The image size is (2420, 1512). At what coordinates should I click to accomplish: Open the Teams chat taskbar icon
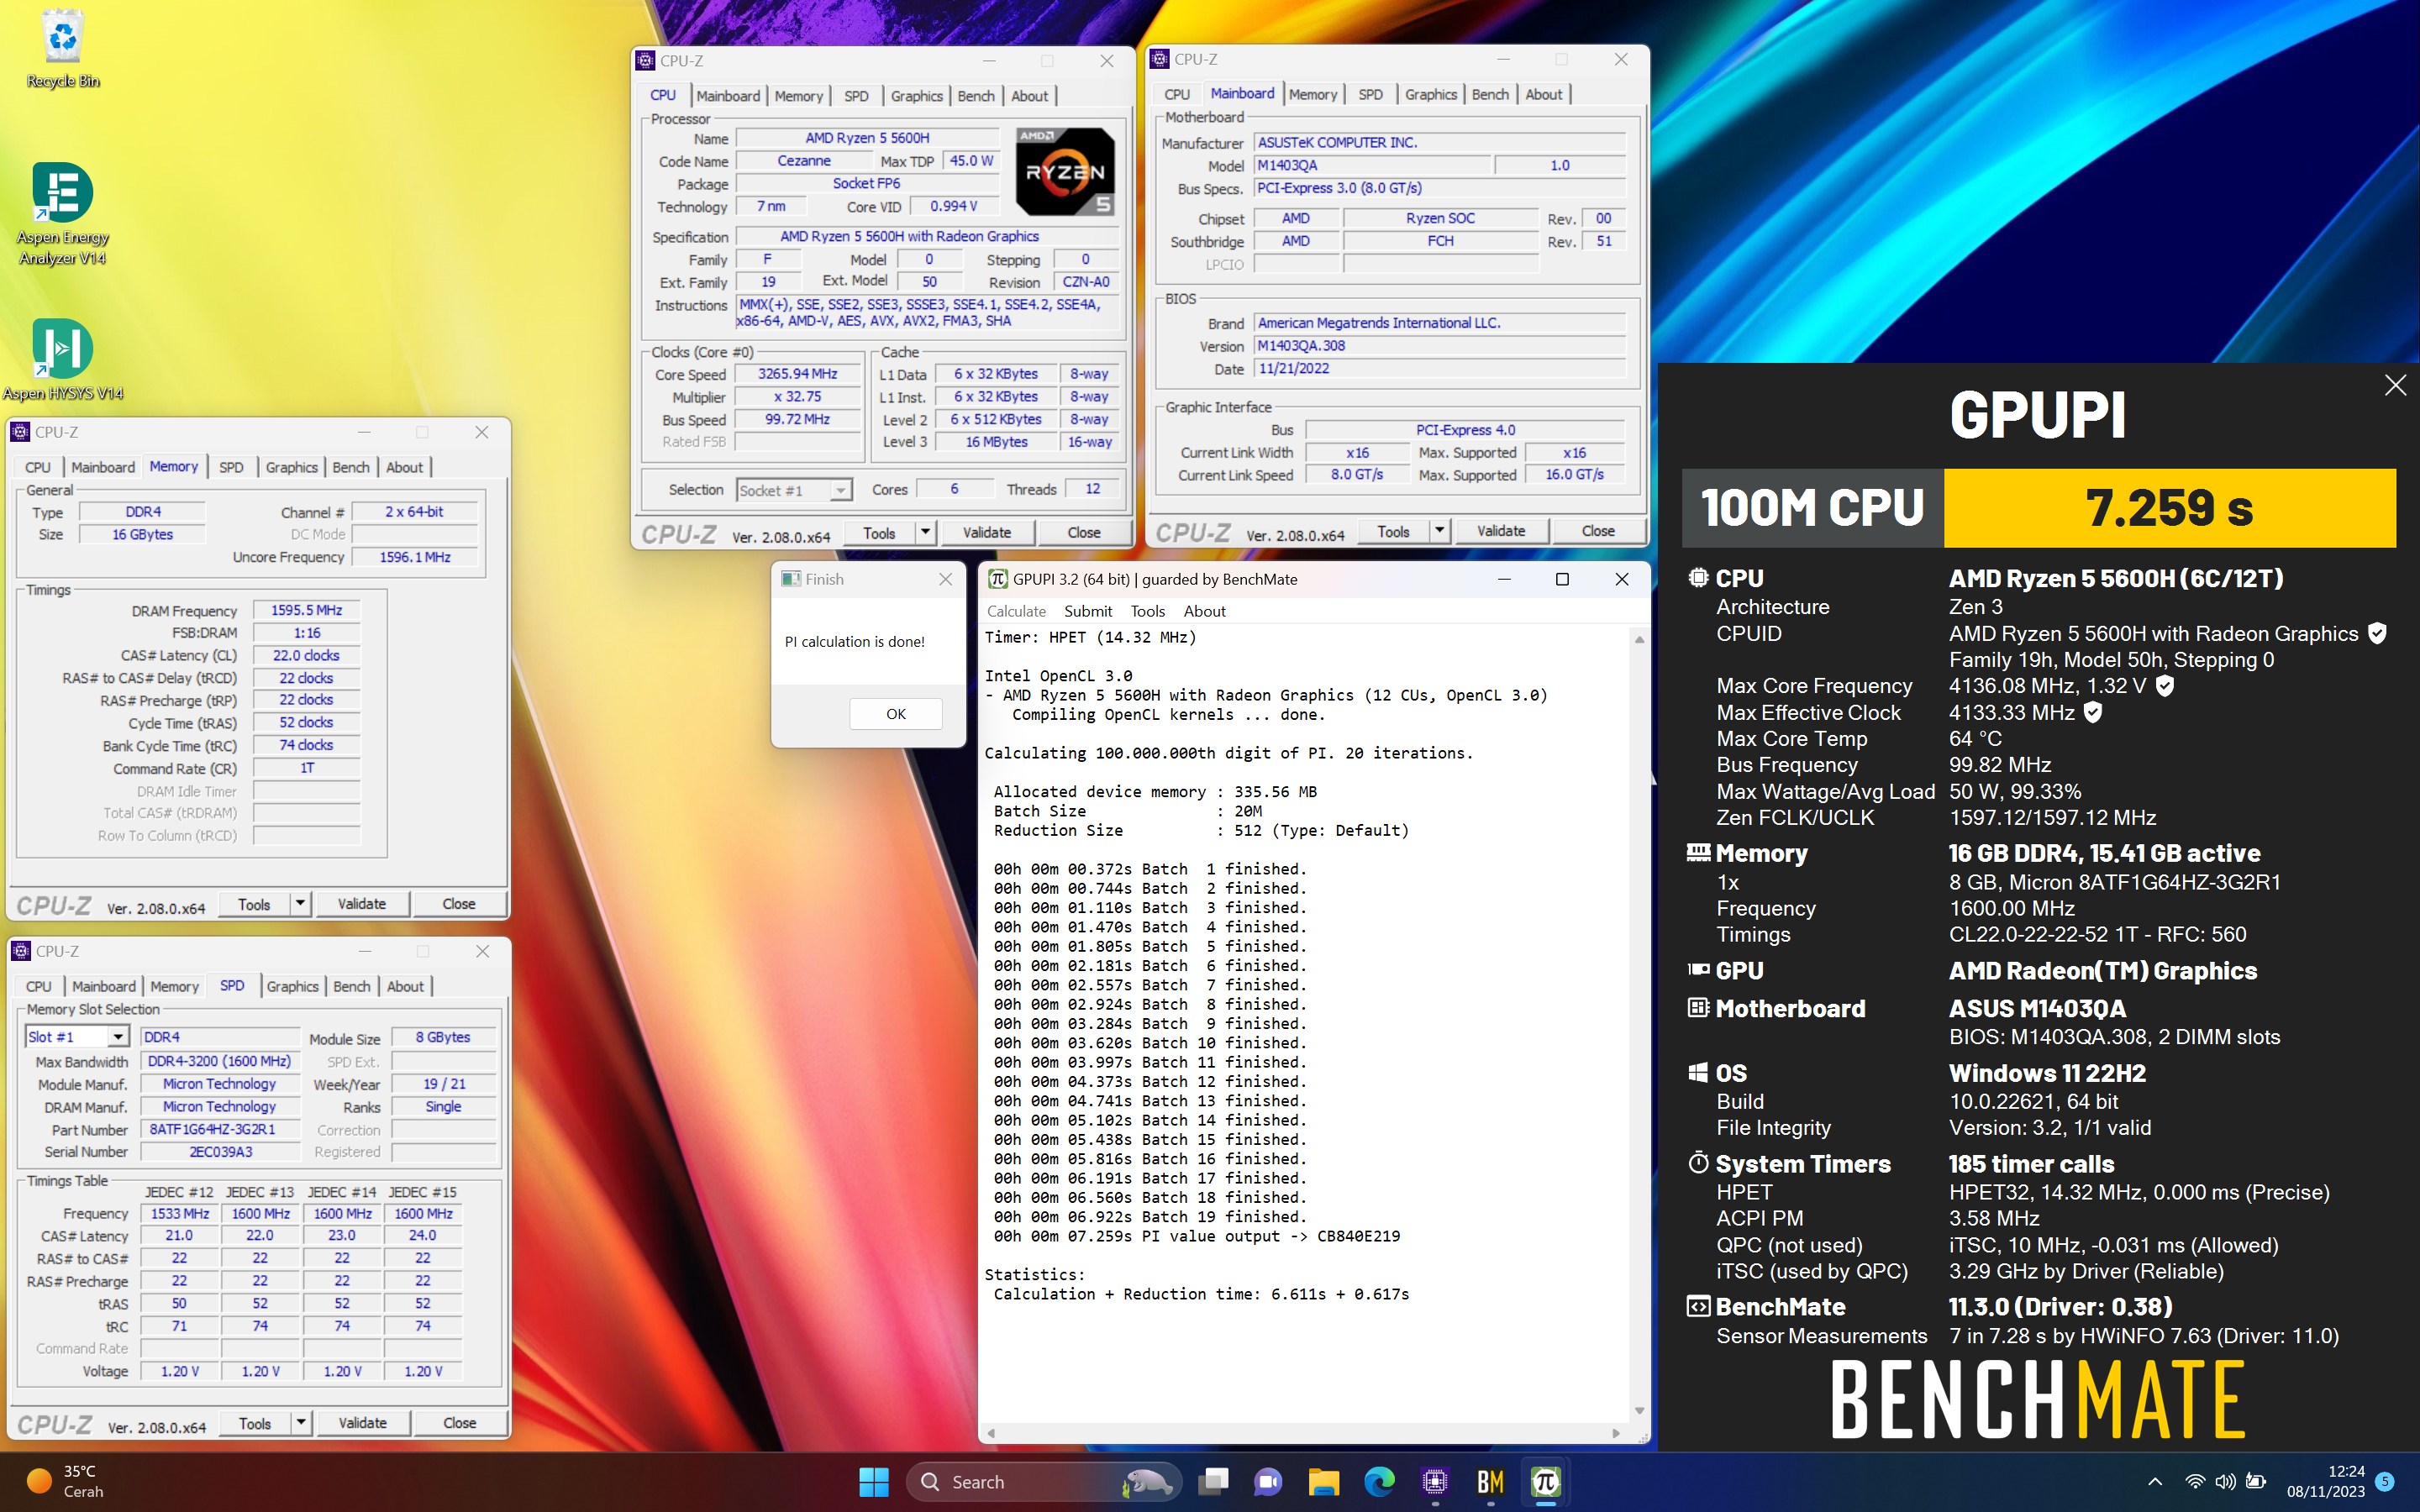(x=1268, y=1481)
